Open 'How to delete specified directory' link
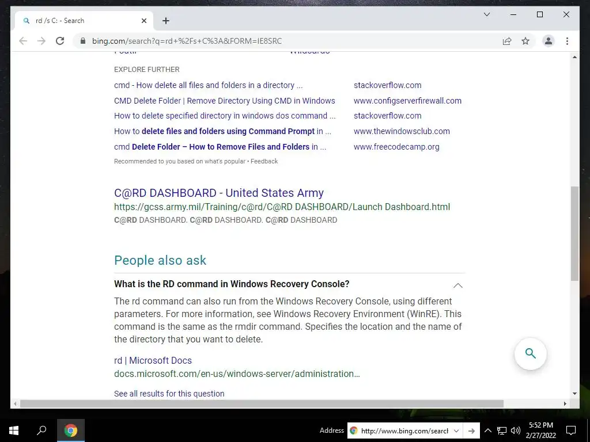Image resolution: width=590 pixels, height=442 pixels. 225,116
